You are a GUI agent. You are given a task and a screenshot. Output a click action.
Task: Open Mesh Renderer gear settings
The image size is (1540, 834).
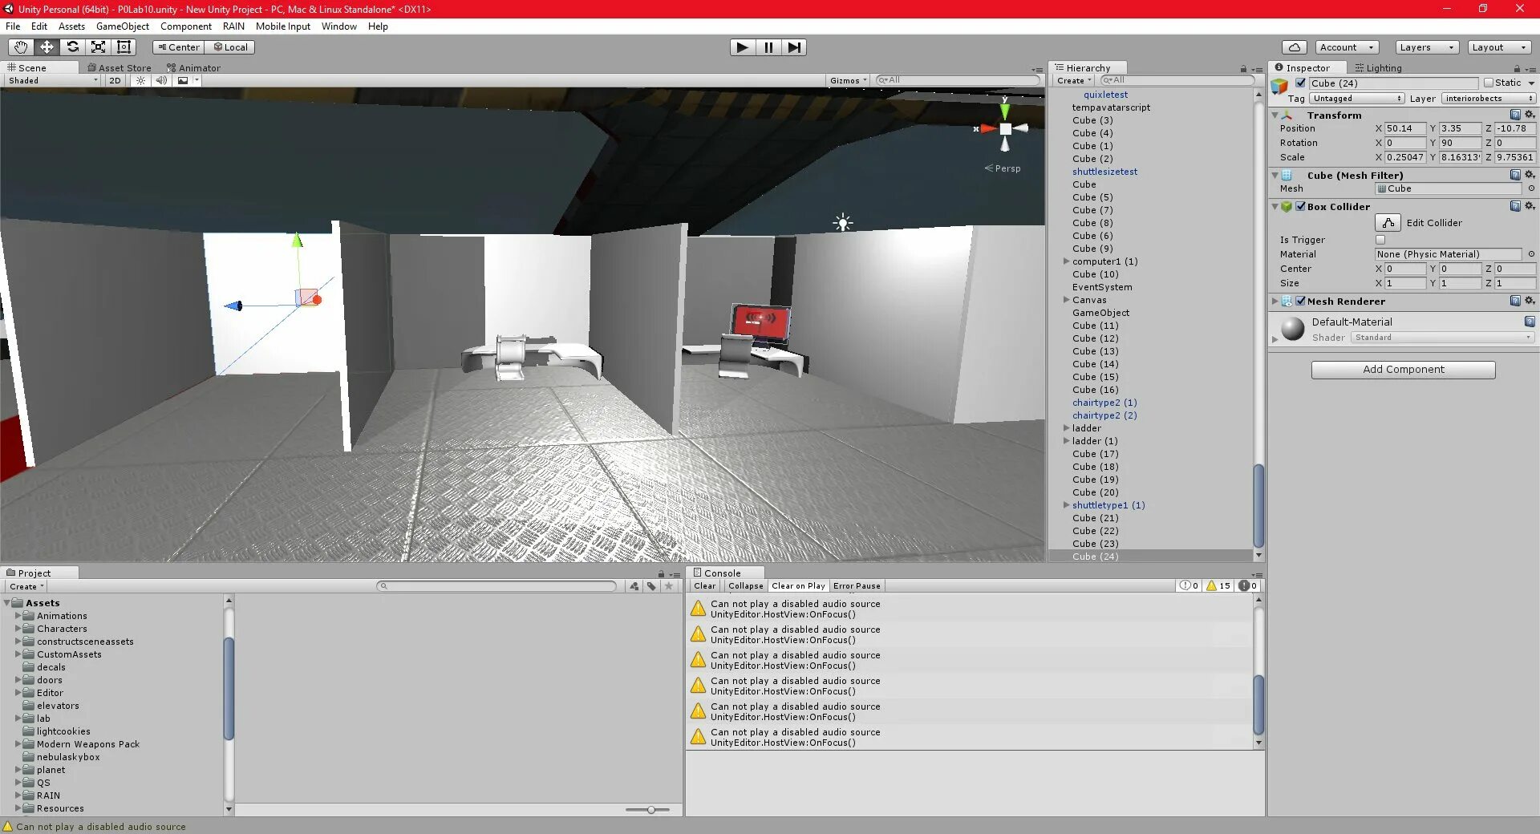[x=1530, y=301]
